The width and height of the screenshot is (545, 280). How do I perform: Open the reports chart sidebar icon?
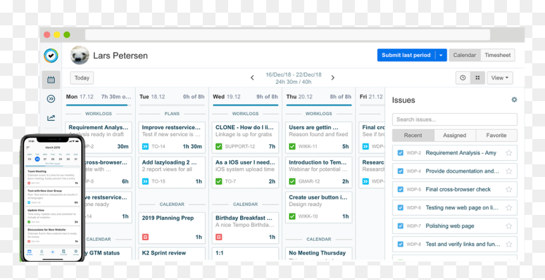click(x=51, y=118)
